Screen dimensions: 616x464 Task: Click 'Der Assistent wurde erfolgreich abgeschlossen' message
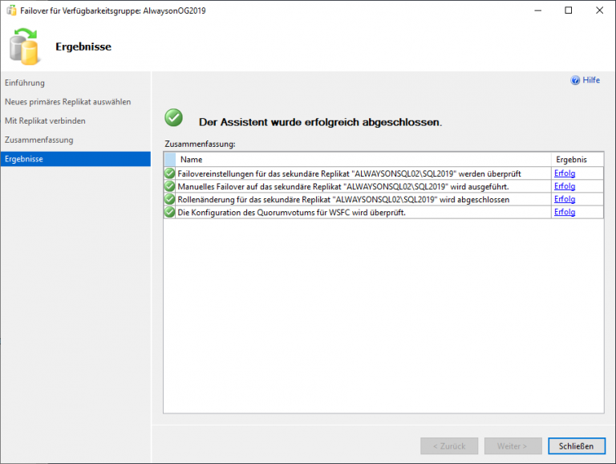coord(320,122)
